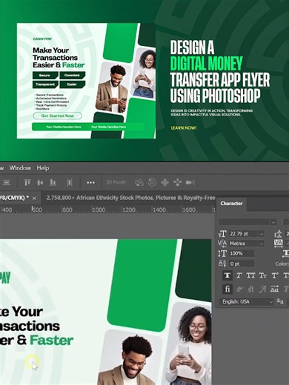Toggle All Caps style
The height and width of the screenshot is (385, 289).
point(250,275)
